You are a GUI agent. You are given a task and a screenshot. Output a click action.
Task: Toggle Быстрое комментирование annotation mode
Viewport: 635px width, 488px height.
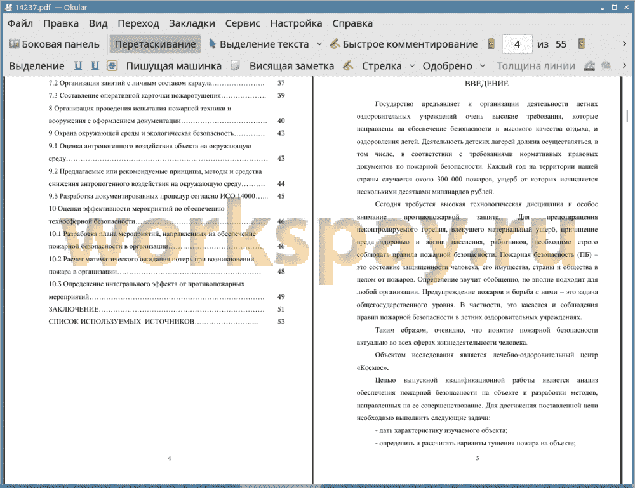pyautogui.click(x=403, y=44)
